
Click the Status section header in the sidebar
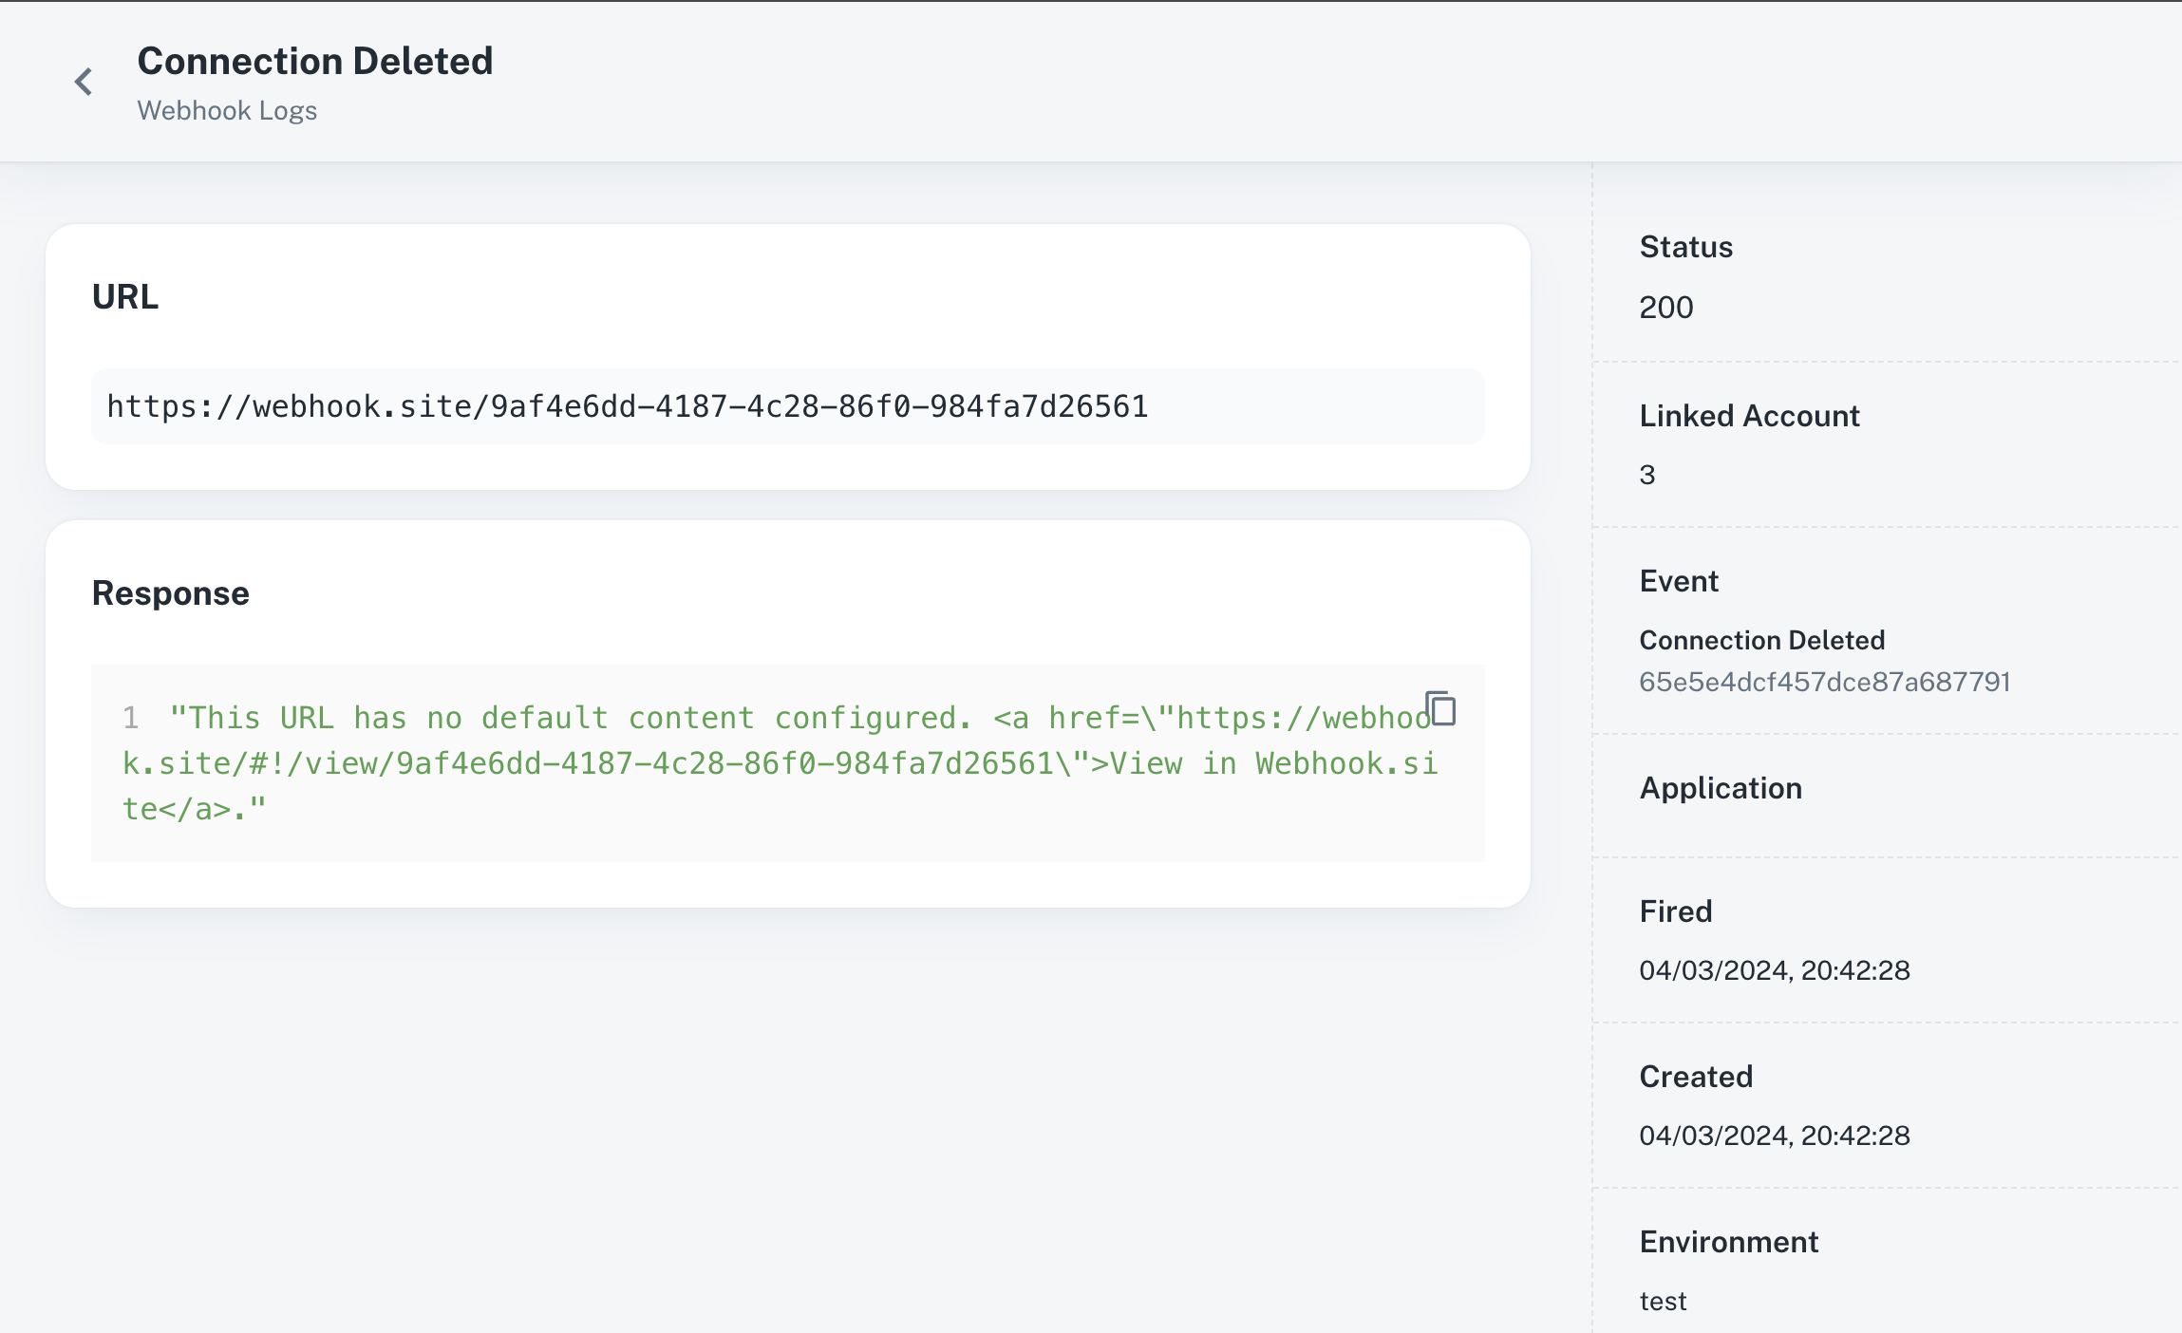[1684, 246]
